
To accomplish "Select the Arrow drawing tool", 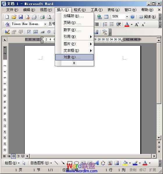I will [x=63, y=163].
